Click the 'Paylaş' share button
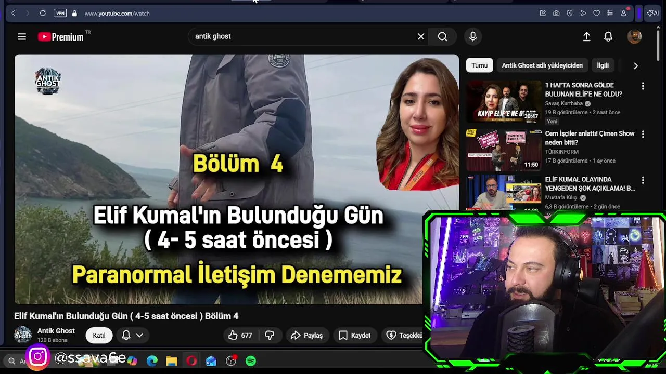This screenshot has height=374, width=666. pos(306,336)
